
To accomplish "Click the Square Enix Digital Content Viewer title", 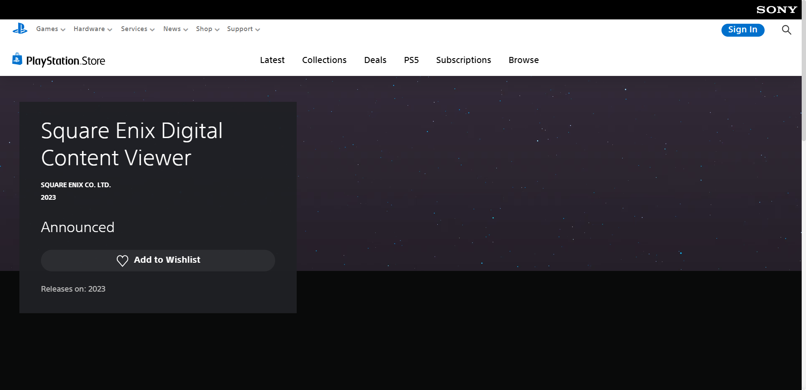I will [132, 144].
